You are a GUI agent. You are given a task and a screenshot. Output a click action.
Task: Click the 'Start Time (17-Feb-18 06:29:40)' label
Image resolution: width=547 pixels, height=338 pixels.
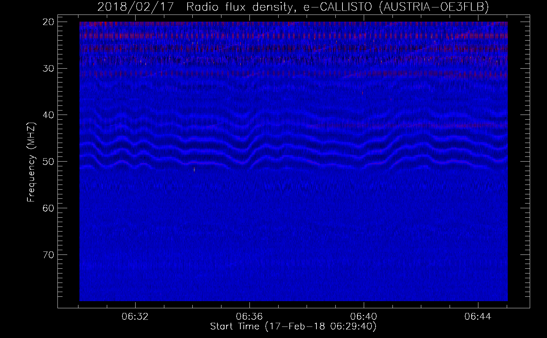(293, 327)
